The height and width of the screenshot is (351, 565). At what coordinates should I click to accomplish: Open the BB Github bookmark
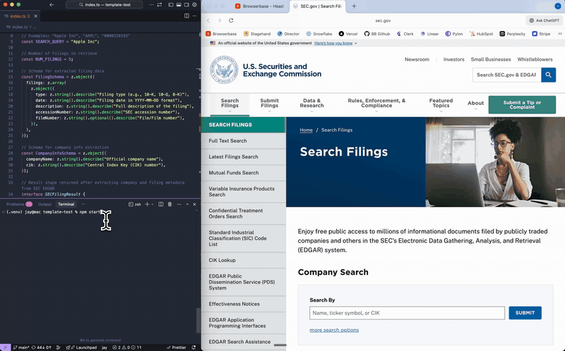[377, 34]
